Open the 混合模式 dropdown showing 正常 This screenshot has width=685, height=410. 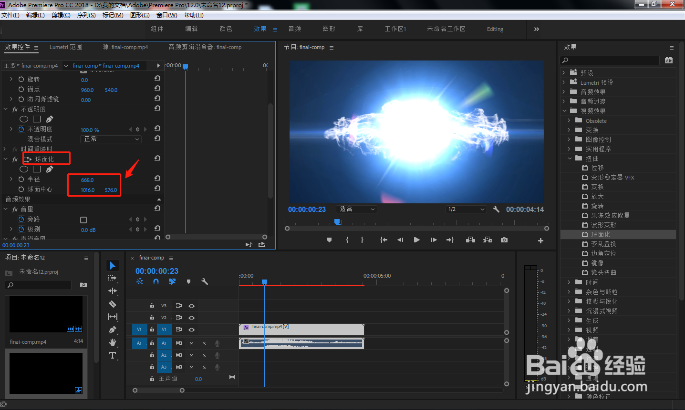[111, 139]
